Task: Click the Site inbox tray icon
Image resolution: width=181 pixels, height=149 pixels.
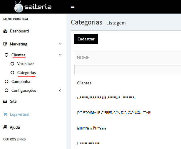Action: (5, 101)
